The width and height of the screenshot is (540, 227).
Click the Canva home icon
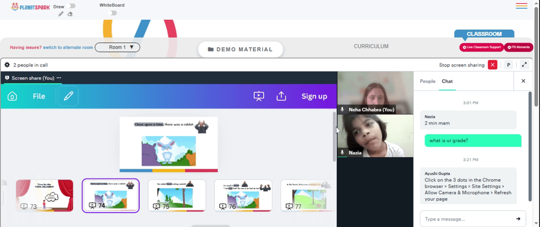tap(12, 96)
